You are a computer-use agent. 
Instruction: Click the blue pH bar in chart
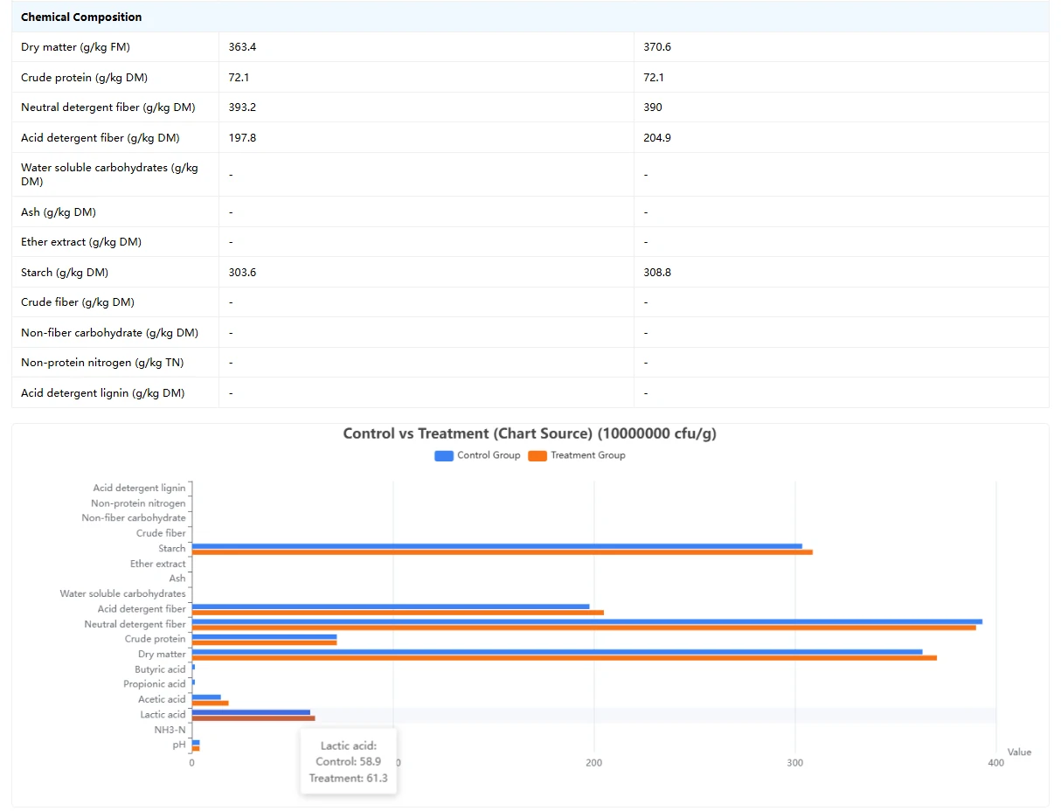click(x=196, y=742)
